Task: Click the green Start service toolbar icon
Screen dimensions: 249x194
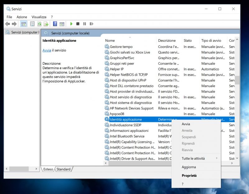Action: (71, 24)
